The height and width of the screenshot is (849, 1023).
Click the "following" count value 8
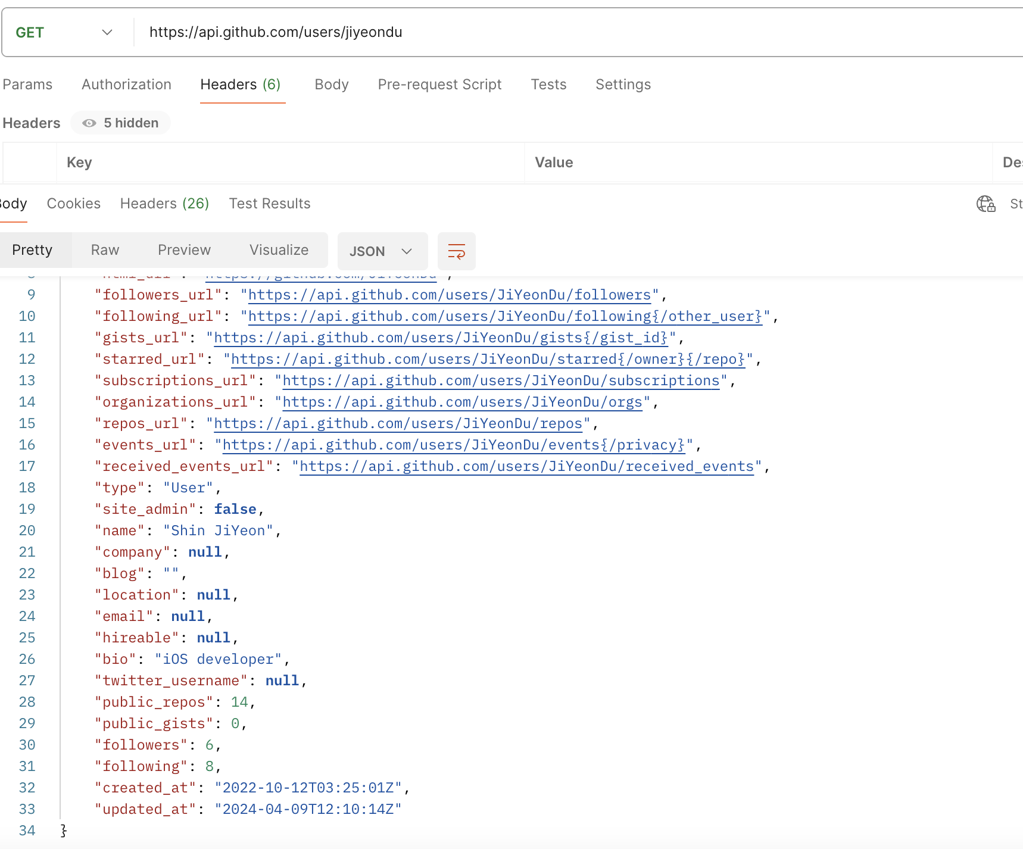click(x=210, y=766)
